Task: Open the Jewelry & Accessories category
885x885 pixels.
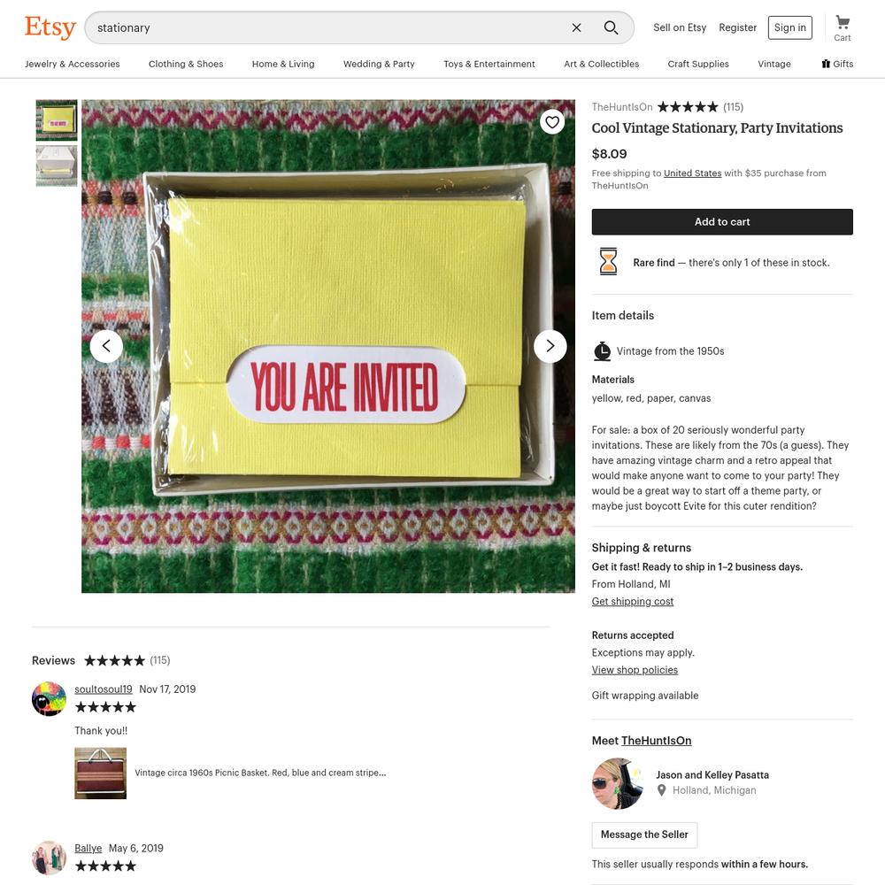Action: [73, 64]
